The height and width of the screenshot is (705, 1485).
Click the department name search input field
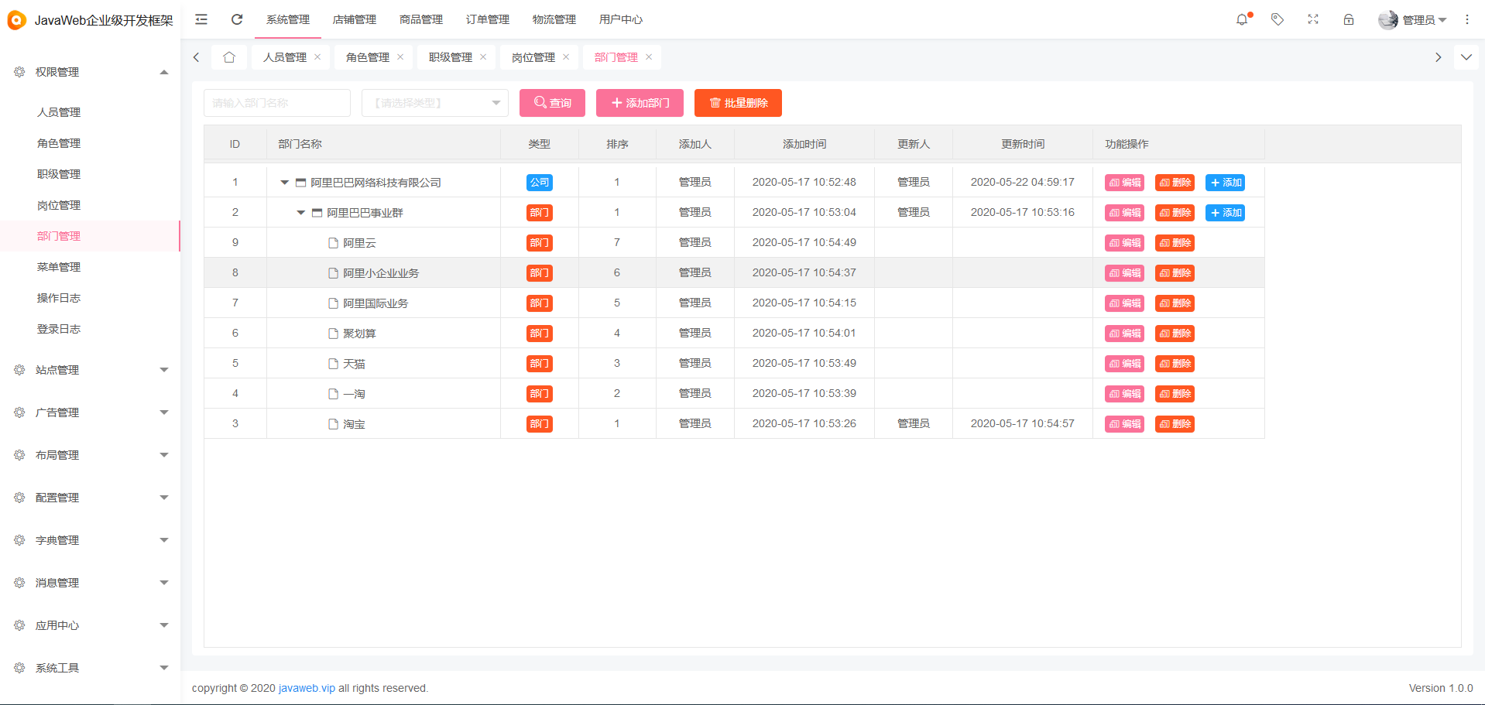pyautogui.click(x=276, y=102)
